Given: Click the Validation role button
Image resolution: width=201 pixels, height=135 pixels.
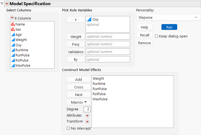Looking at the screenshot, I should [76, 52].
